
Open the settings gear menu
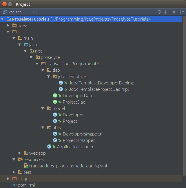(x=175, y=12)
